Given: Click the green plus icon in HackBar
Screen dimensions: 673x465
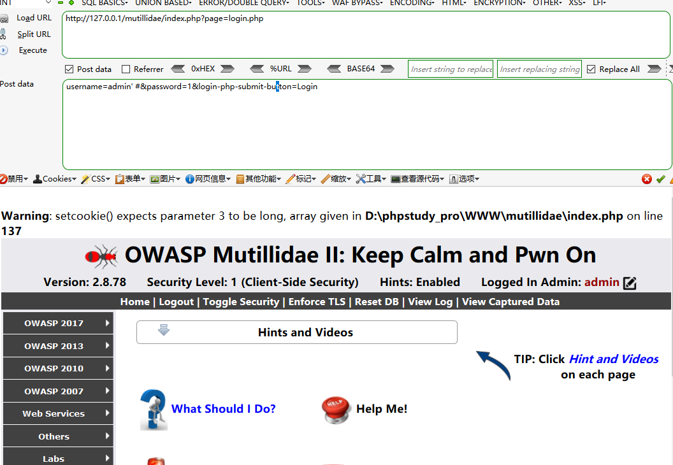Looking at the screenshot, I should (x=71, y=3).
